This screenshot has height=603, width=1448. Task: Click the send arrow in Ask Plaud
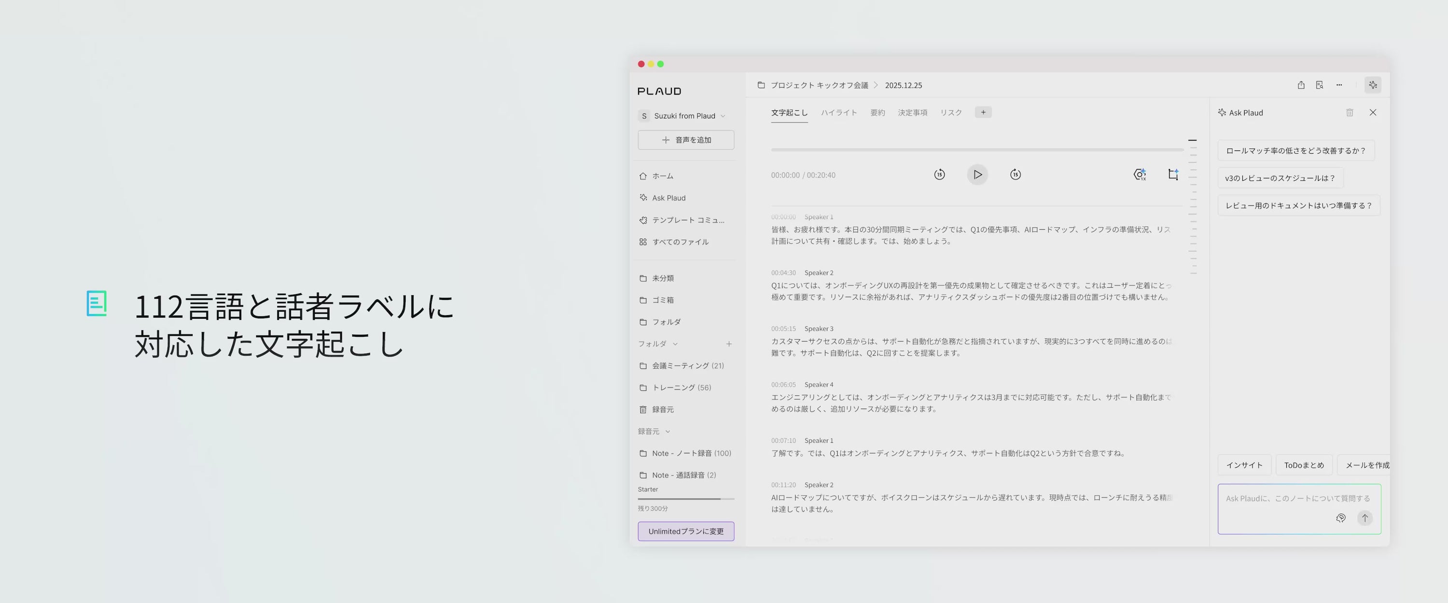(x=1364, y=518)
